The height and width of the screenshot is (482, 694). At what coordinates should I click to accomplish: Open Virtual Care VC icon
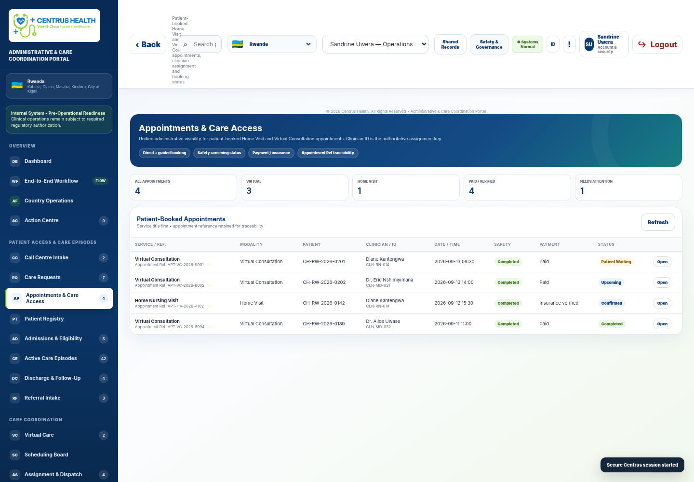tap(15, 435)
